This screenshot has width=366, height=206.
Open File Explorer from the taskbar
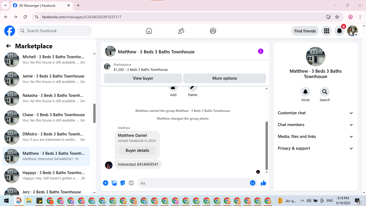pyautogui.click(x=29, y=201)
